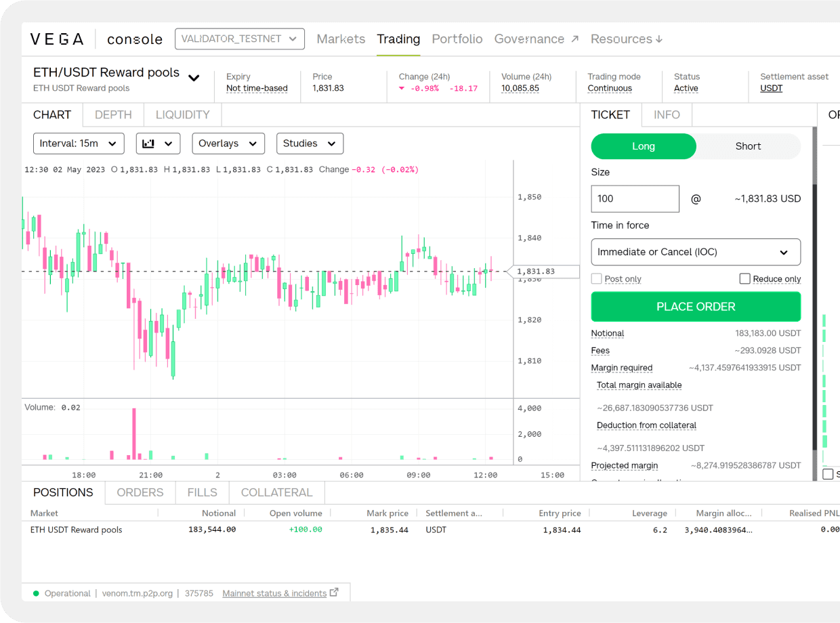This screenshot has width=840, height=623.
Task: Click Deduction from collateral label
Action: (646, 425)
